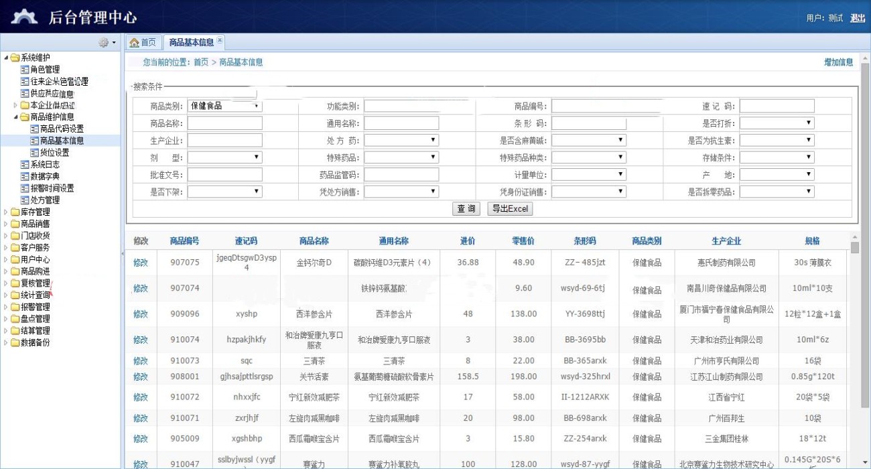The image size is (871, 469).
Task: Collapse the 商品维护信息 tree node arrow
Action: pyautogui.click(x=16, y=117)
